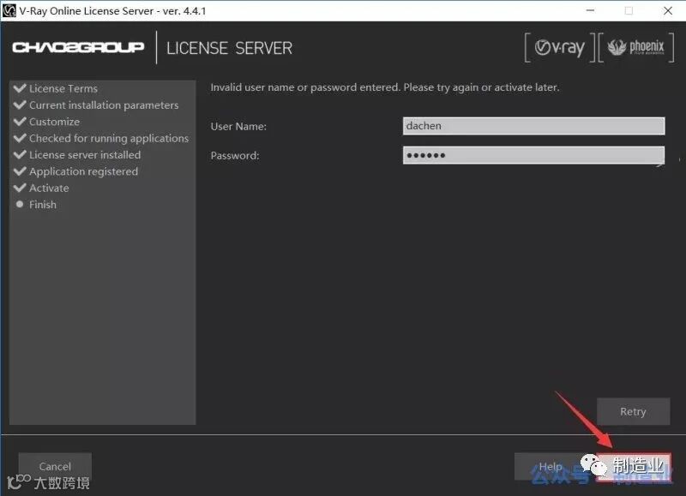Click the LICENSE SERVER heading
Image resolution: width=686 pixels, height=496 pixels.
coord(229,48)
